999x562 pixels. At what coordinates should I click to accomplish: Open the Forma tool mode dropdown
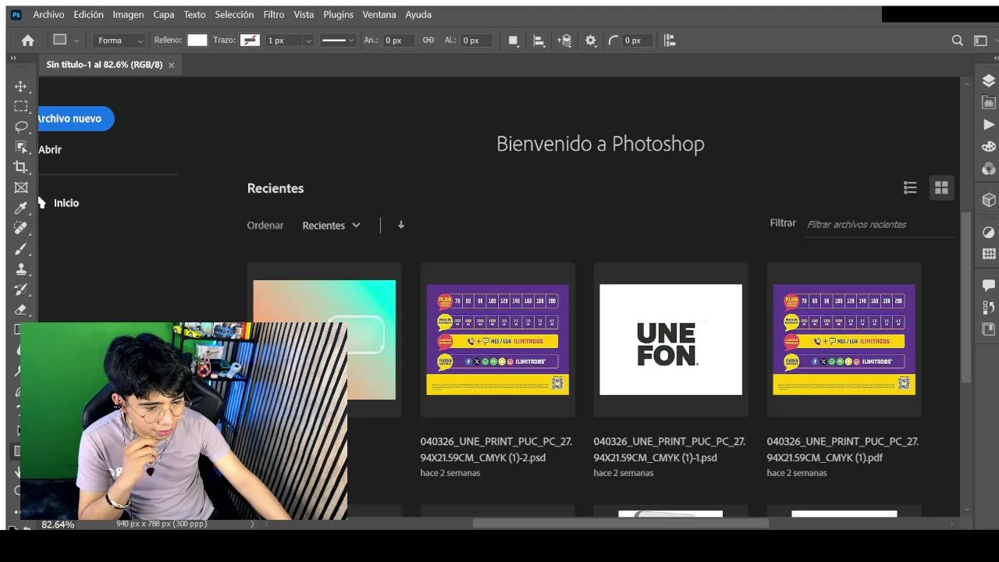(120, 41)
